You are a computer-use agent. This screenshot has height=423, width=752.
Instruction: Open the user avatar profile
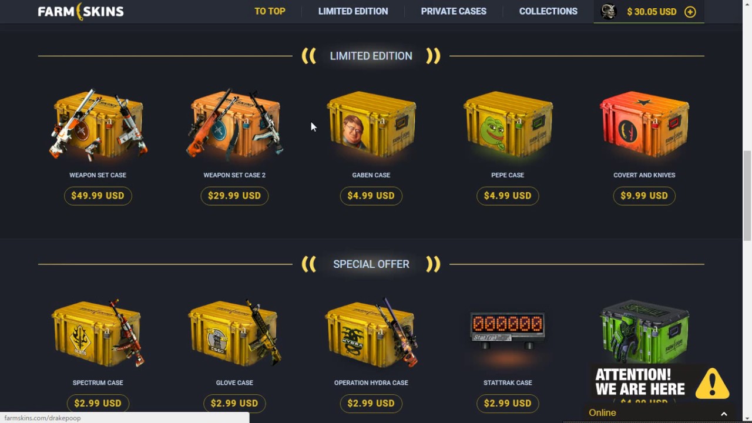coord(609,11)
